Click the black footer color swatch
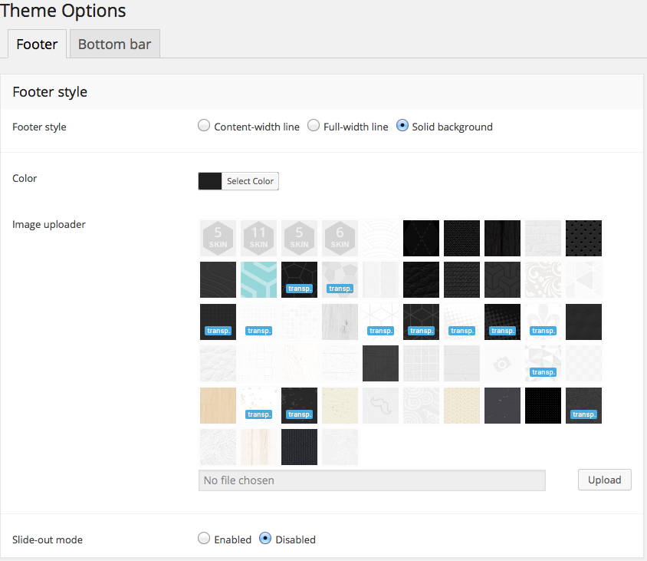The height and width of the screenshot is (561, 647). coord(210,181)
